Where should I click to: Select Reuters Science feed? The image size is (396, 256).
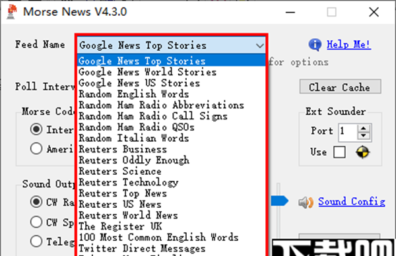(171, 171)
